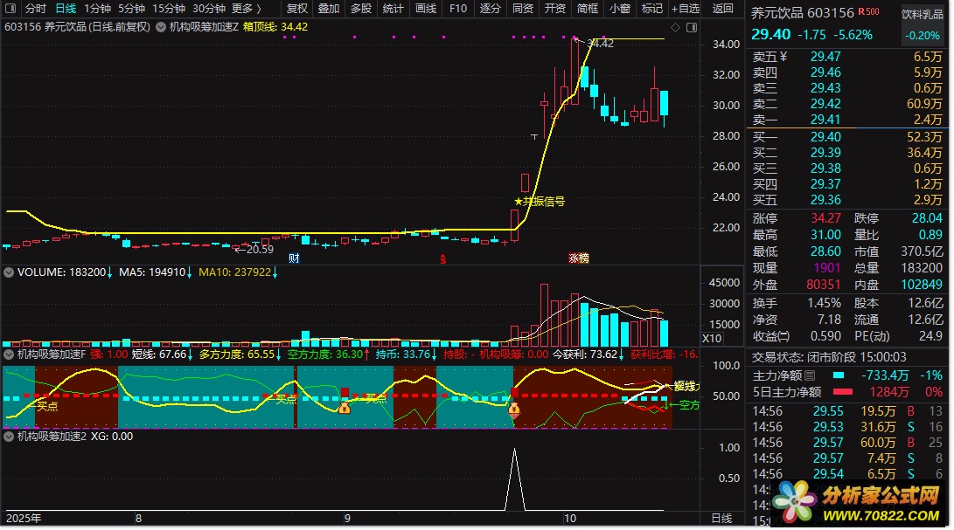
Task: Click the 开资 toolbar button
Action: [554, 9]
